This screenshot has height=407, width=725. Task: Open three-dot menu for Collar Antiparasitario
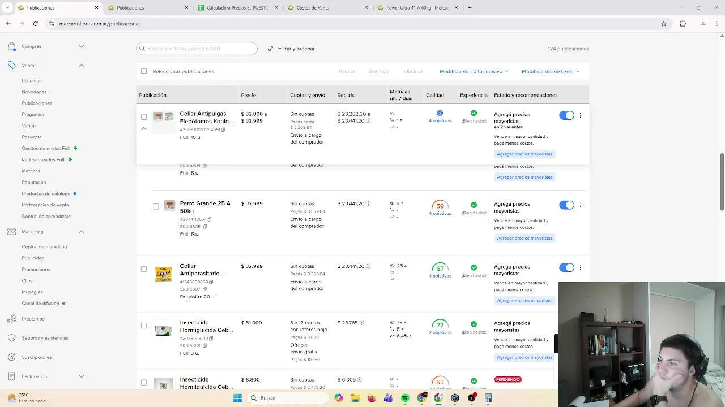[580, 267]
